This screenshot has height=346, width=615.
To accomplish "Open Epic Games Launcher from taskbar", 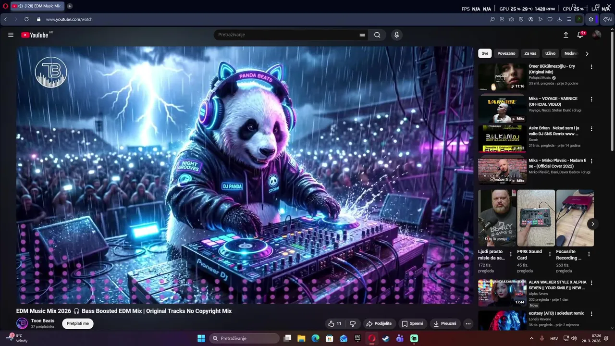I will 357,338.
